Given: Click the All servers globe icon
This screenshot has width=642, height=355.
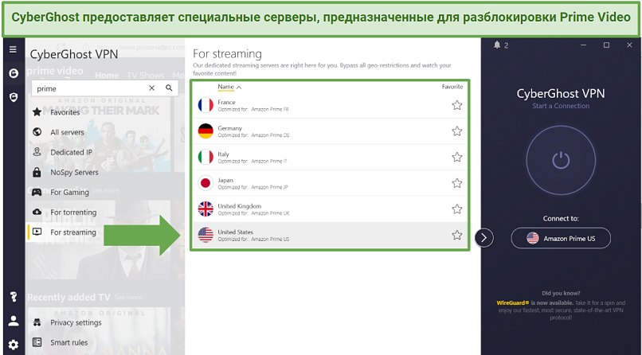Looking at the screenshot, I should point(37,132).
